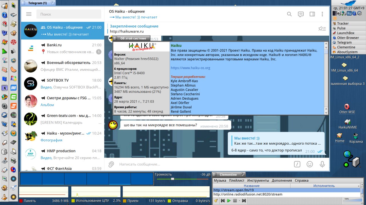366x205 pixels.
Task: Open the HMP production channel
Action: tap(63, 154)
